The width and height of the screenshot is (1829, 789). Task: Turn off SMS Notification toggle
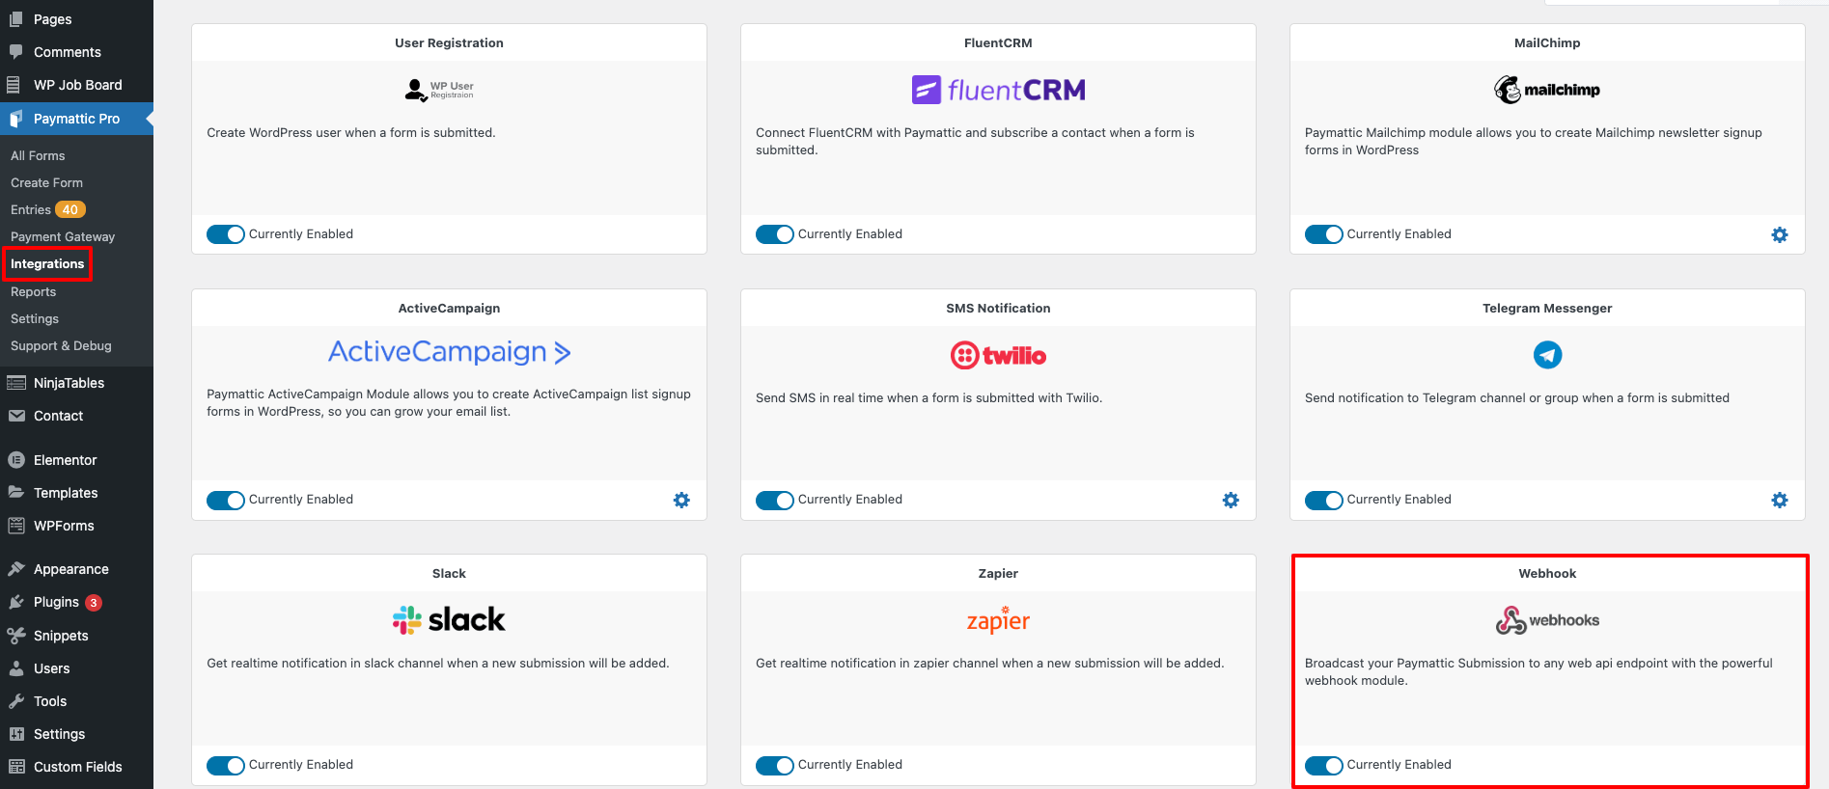pyautogui.click(x=775, y=500)
